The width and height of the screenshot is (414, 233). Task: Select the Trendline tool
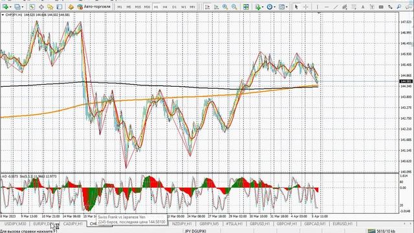pos(336,7)
